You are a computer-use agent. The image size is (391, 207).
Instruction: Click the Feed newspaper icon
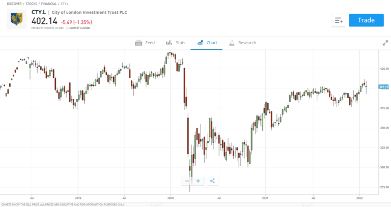point(138,43)
